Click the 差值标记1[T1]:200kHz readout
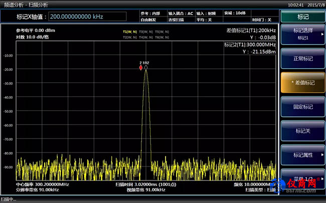Viewport: 326px width, 203px height. click(x=251, y=30)
